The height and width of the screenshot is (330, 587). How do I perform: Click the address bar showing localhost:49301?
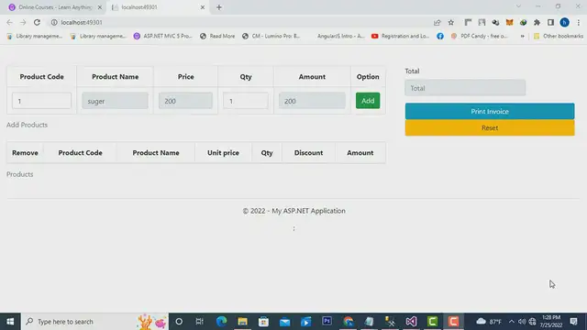(239, 22)
